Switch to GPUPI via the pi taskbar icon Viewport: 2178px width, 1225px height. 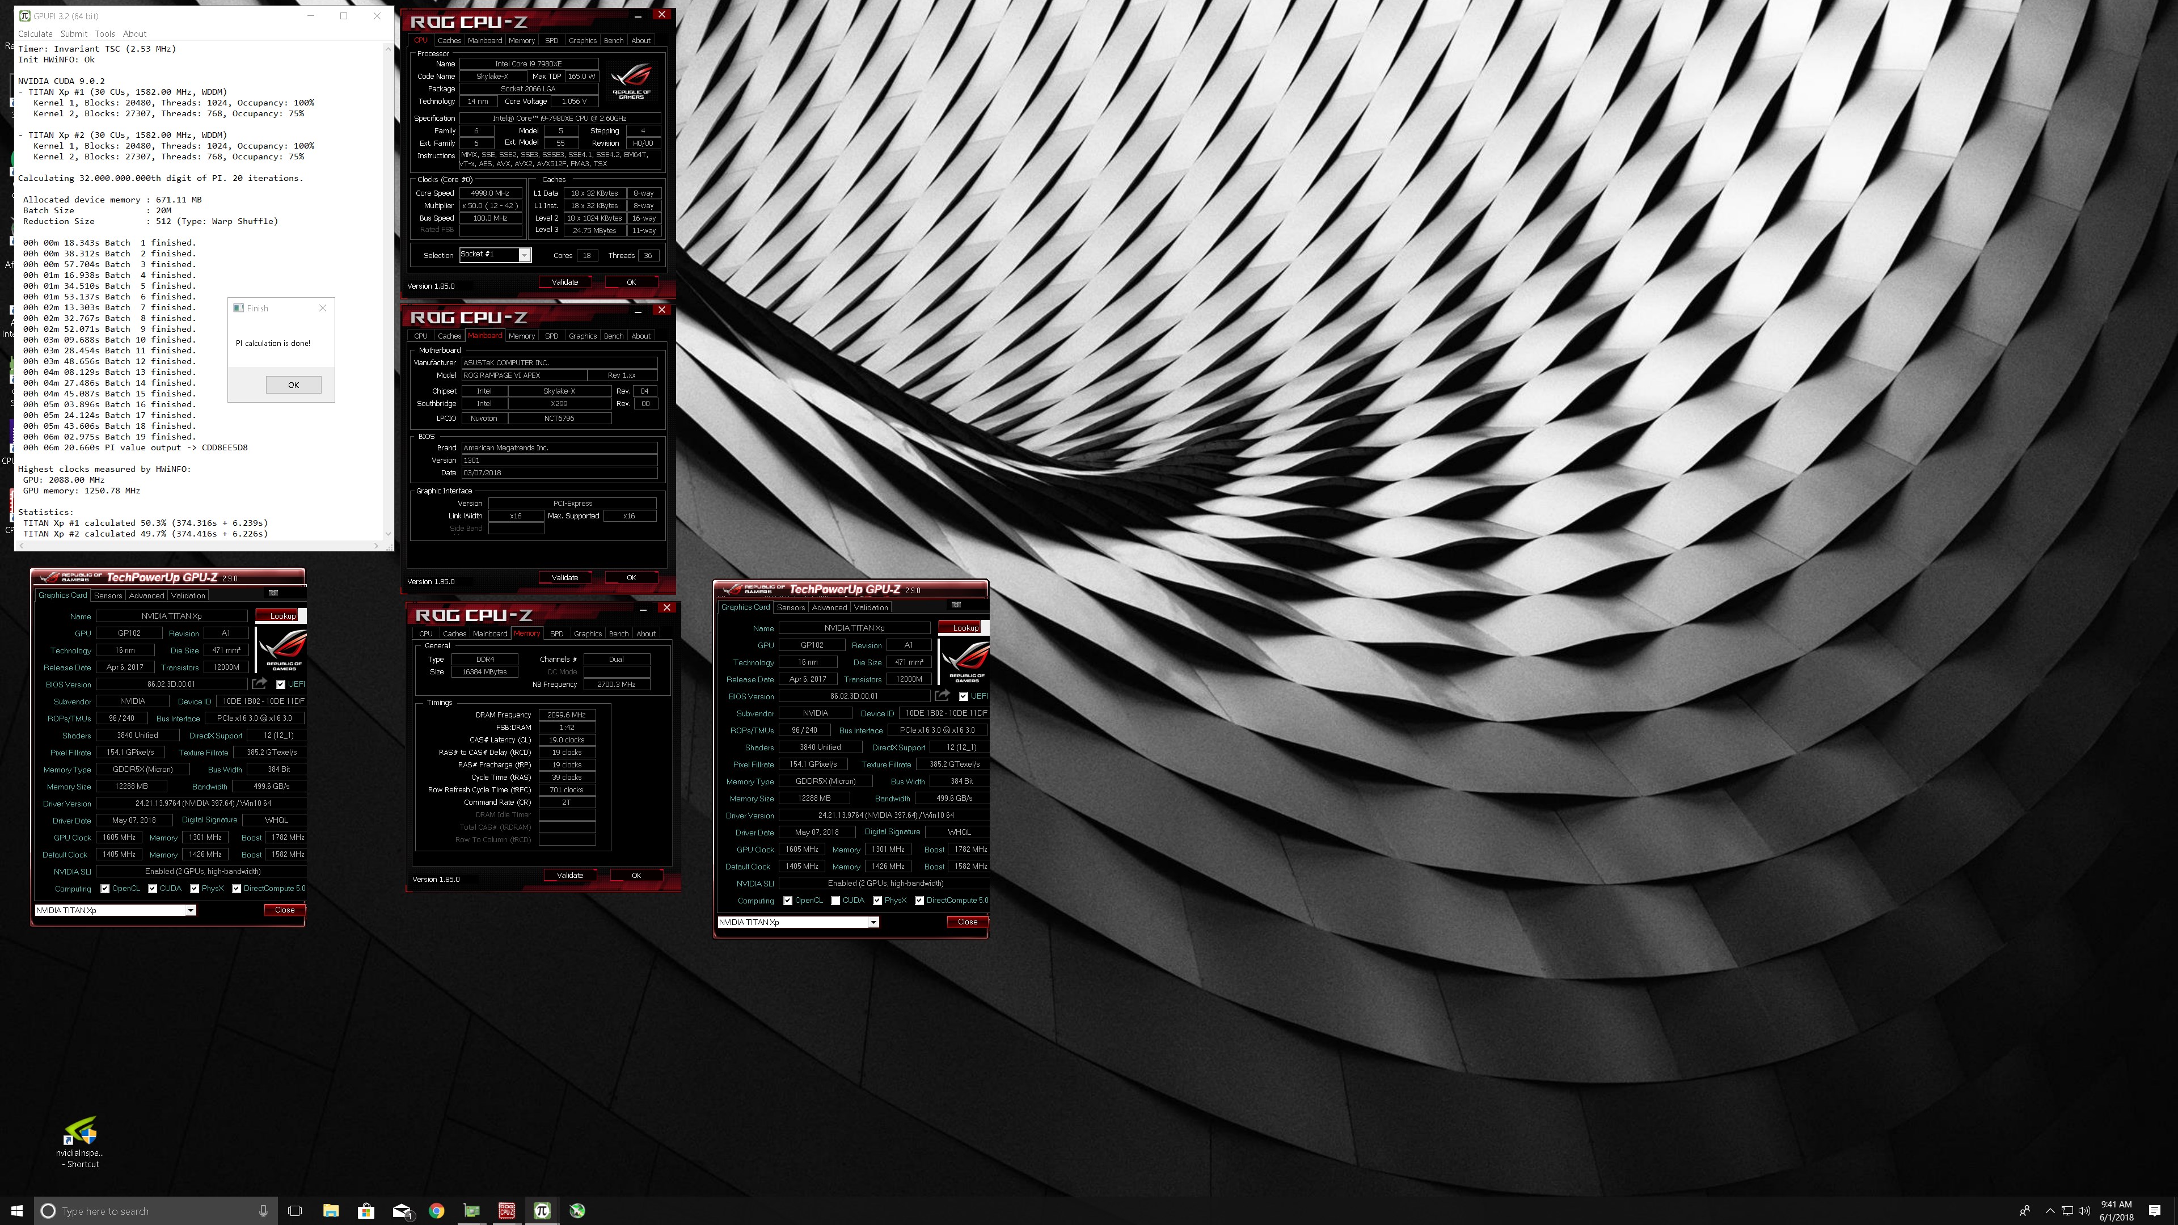coord(542,1211)
